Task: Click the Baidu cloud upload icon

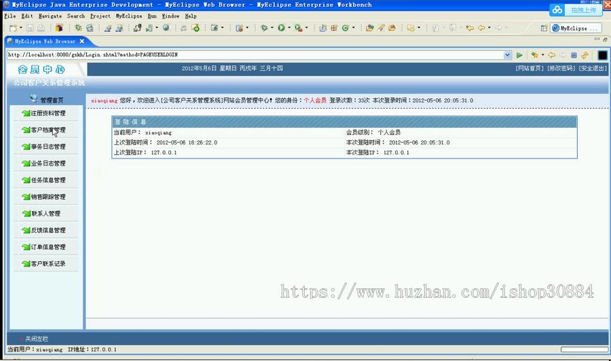Action: [x=557, y=9]
